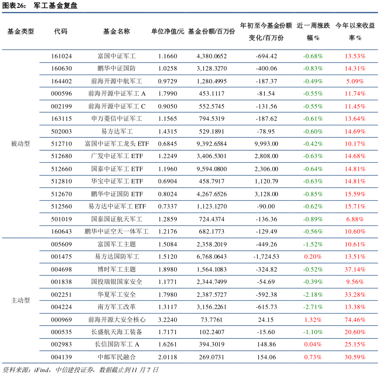Screen dimensions: 380x375
Task: Select the 30.59% value in last row
Action: click(355, 357)
